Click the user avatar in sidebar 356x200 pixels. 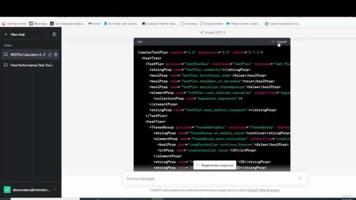click(x=7, y=189)
